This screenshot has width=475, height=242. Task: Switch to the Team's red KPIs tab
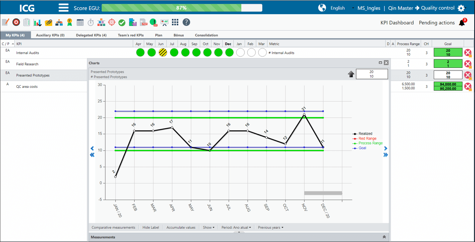[x=131, y=35]
